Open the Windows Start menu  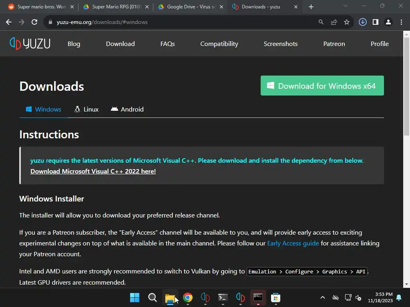pos(135,297)
